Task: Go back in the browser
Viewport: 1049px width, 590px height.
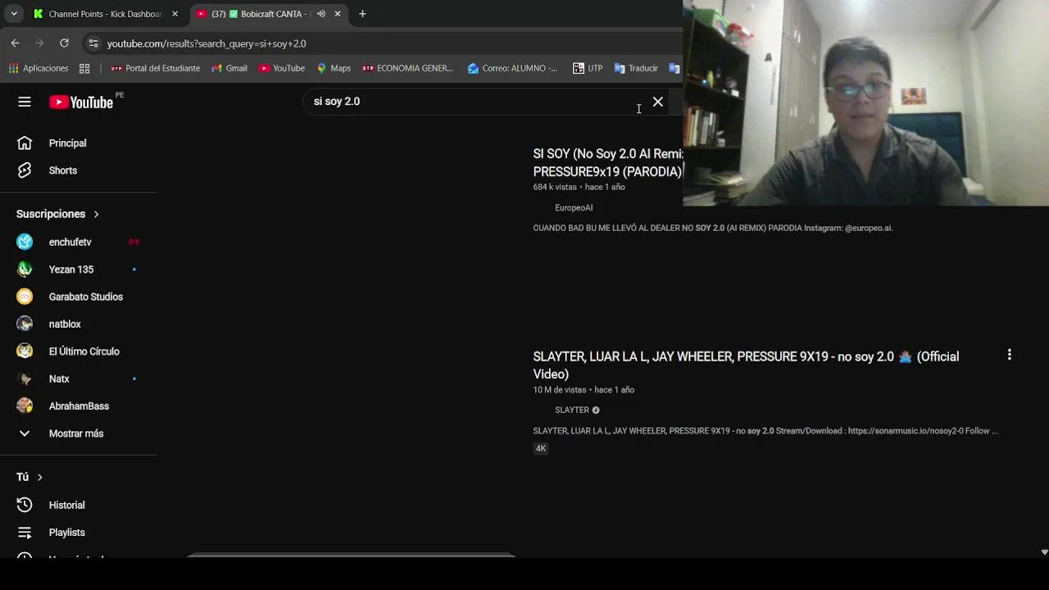Action: click(16, 43)
